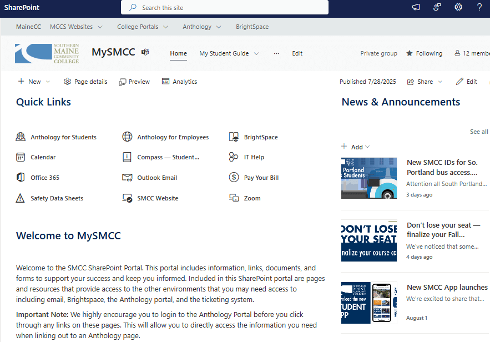Click the SMCC Website icon
The width and height of the screenshot is (490, 342).
click(127, 198)
